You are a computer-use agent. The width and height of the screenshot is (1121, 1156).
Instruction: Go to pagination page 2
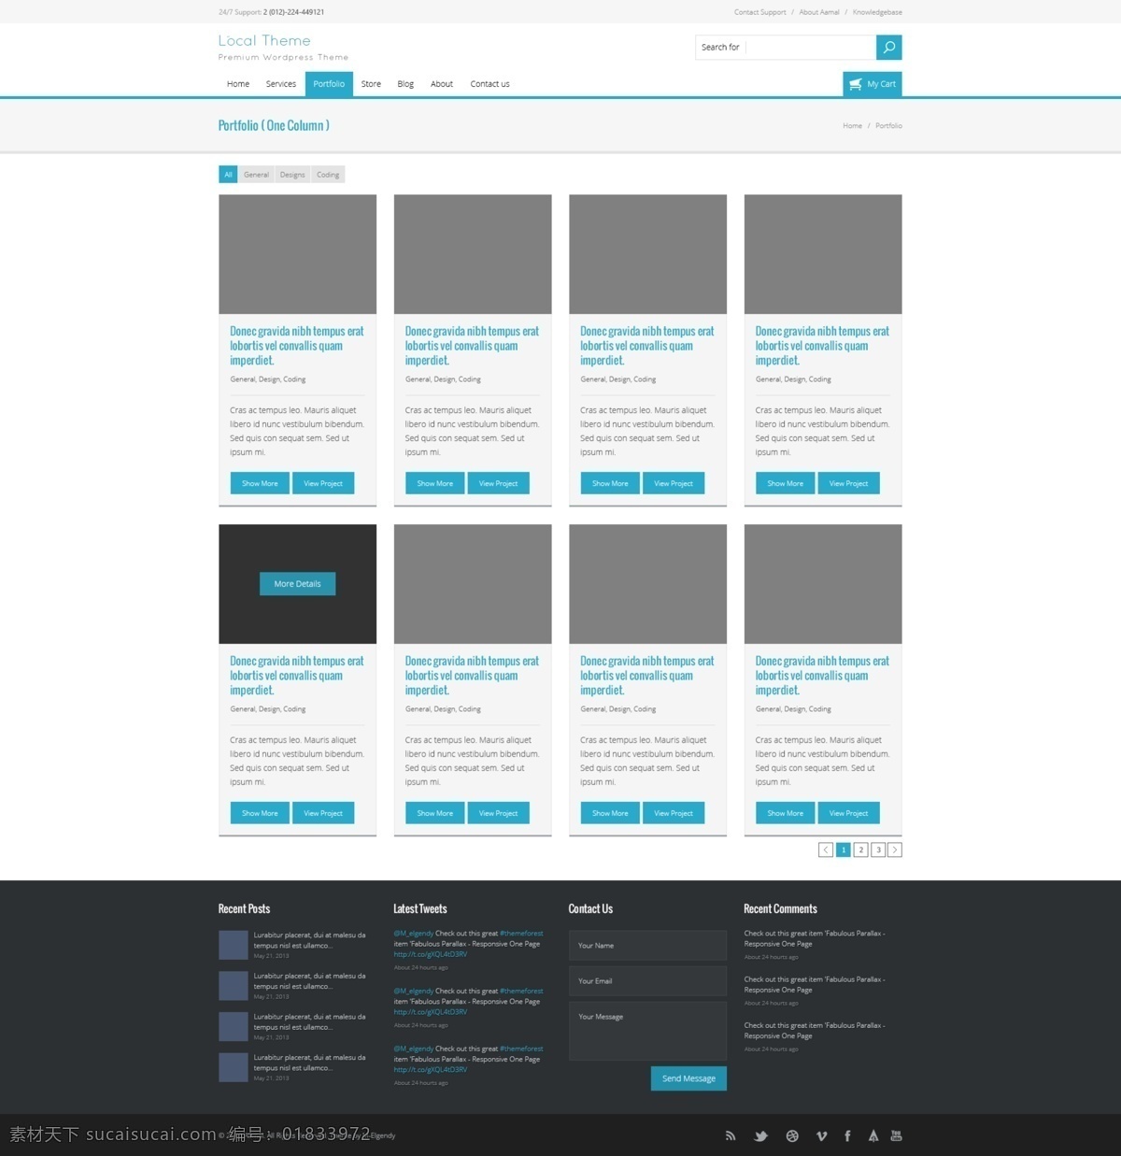click(861, 849)
